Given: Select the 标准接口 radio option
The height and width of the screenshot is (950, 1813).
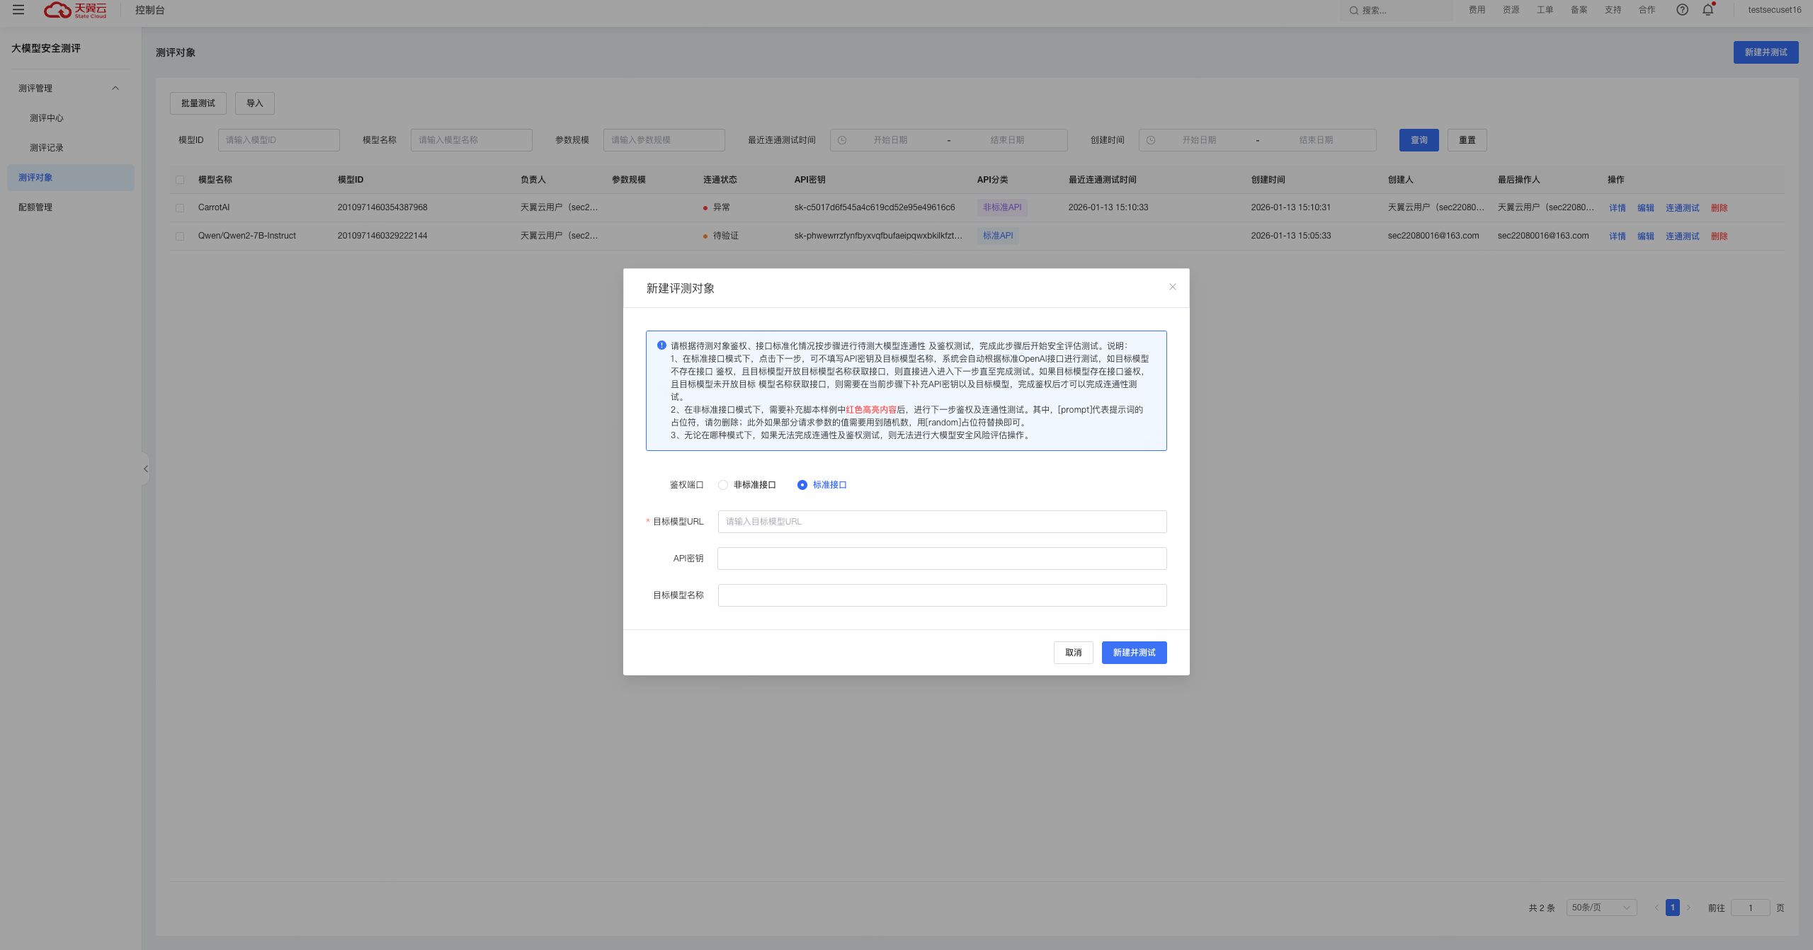Looking at the screenshot, I should tap(802, 485).
